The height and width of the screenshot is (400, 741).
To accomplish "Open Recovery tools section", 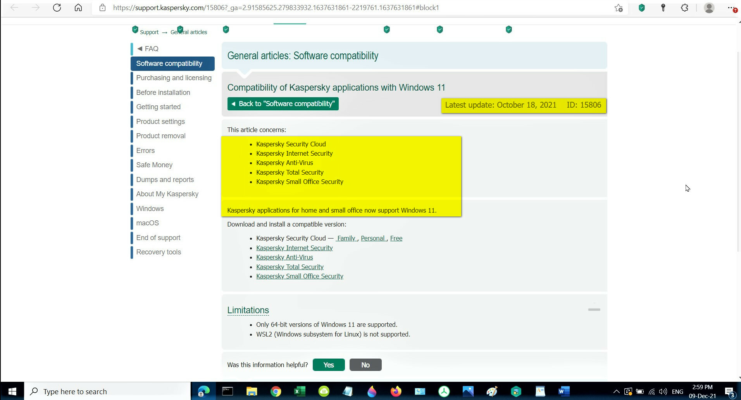I will tap(159, 252).
